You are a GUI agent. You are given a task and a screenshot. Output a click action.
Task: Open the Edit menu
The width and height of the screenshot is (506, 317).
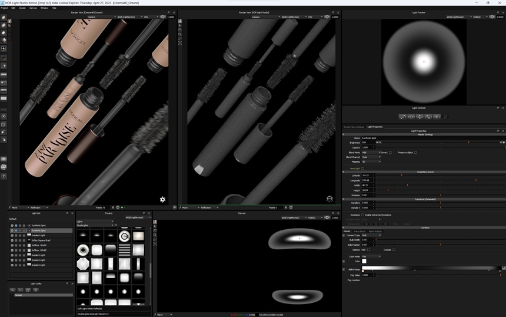click(13, 8)
